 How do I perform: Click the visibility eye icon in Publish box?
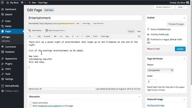click(x=148, y=34)
